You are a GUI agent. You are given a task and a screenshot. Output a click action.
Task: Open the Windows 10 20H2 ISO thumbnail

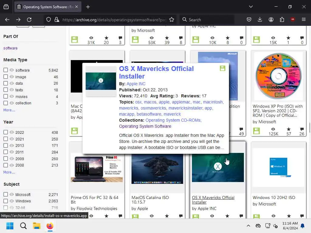tap(279, 167)
